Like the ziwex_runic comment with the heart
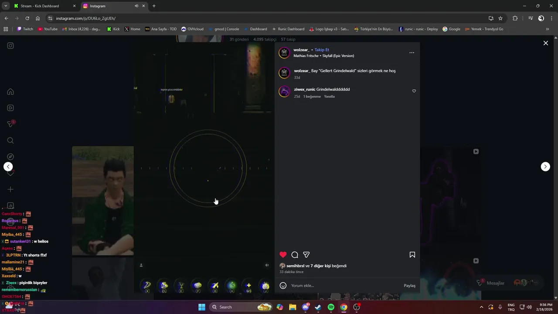The image size is (558, 314). 414,91
